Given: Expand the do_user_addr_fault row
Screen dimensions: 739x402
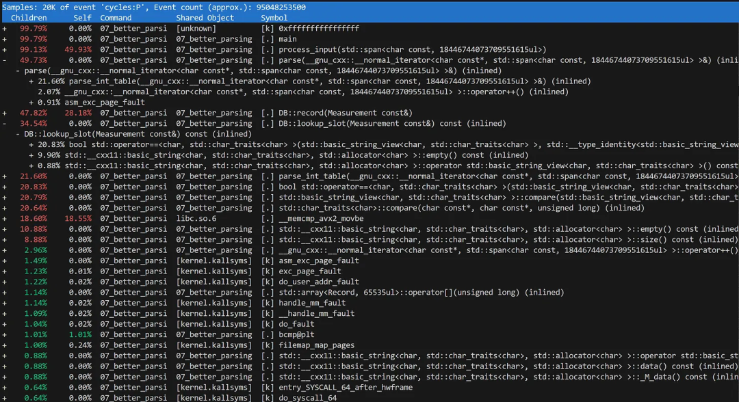Looking at the screenshot, I should click(x=4, y=282).
